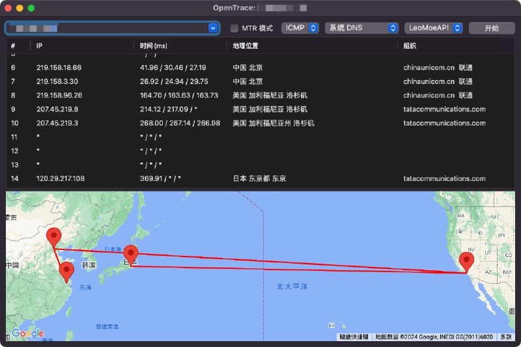Click chinaunicom.cn 联通 organization in hop 8
521x347 pixels.
pos(438,95)
